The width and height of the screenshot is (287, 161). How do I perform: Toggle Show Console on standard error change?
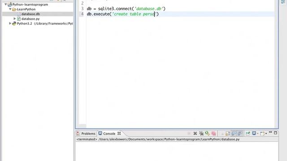[240, 133]
